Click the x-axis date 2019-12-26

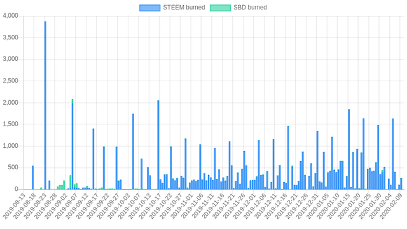click(297, 206)
